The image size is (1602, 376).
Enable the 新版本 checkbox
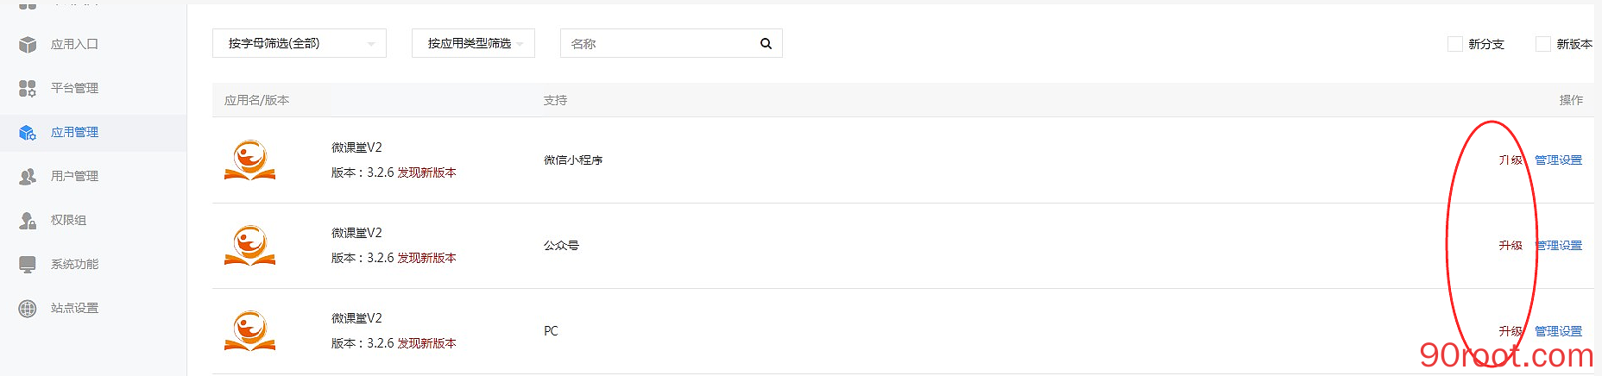1543,44
